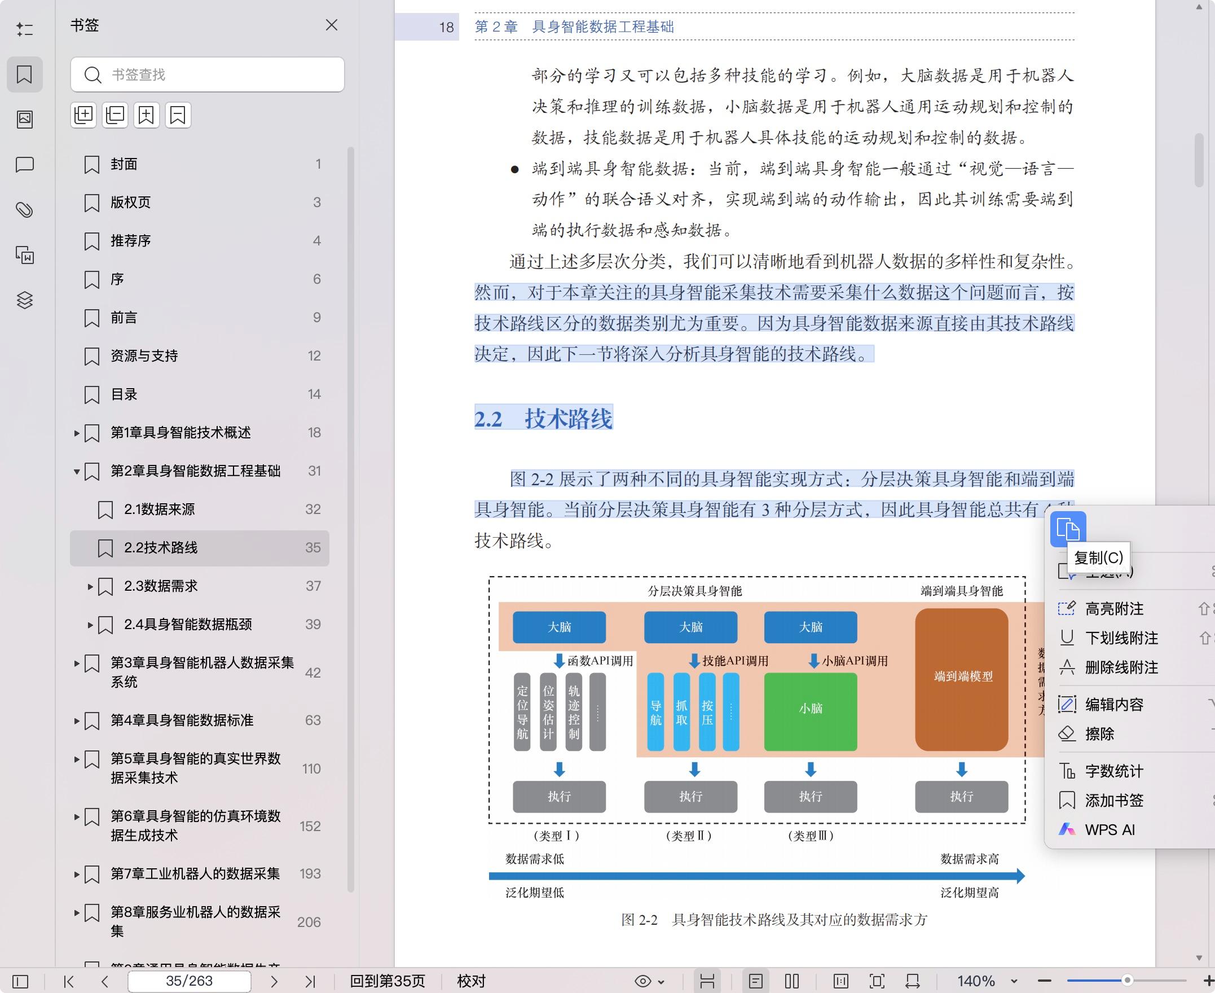Click the add bookmark icon
The height and width of the screenshot is (993, 1215).
[146, 115]
